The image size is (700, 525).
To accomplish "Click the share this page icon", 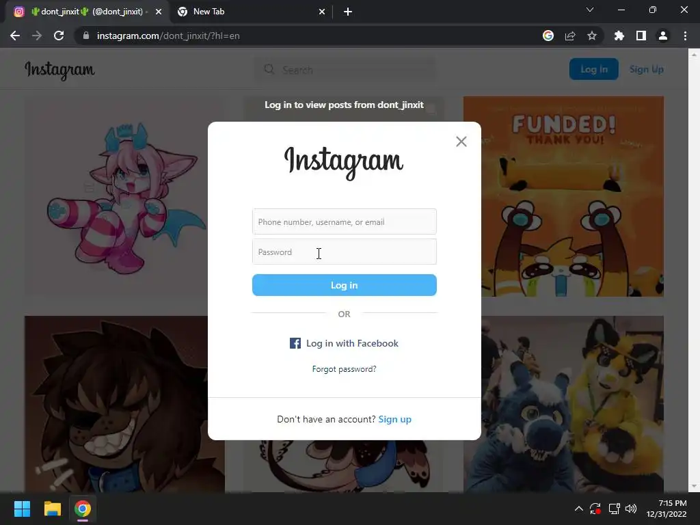I will coord(570,36).
